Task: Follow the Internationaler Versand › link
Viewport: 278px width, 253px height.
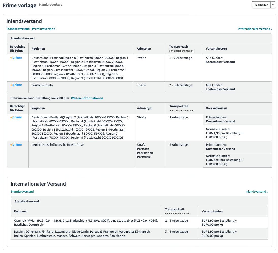Action: coord(255,29)
